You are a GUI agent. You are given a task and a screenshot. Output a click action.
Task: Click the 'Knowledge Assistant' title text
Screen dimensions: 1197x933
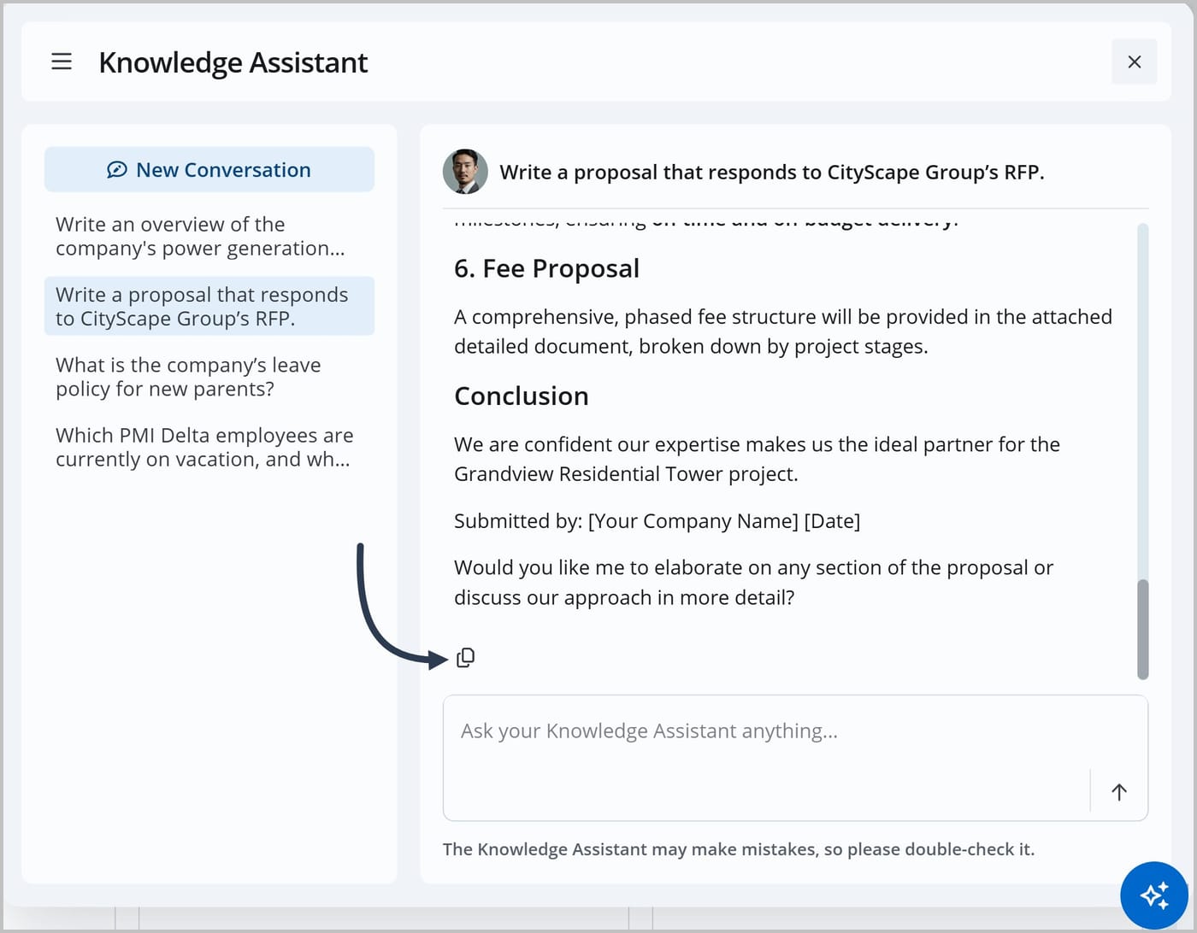tap(233, 62)
